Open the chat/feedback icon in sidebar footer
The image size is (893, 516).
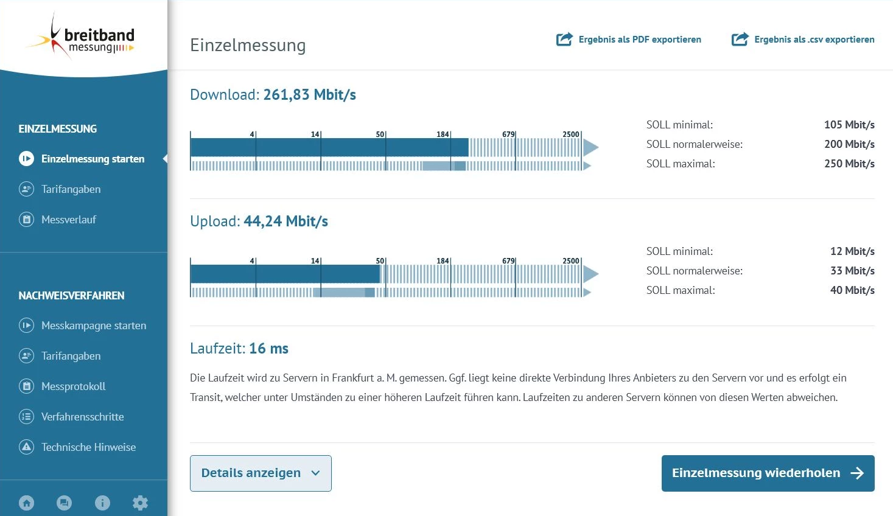(x=64, y=503)
